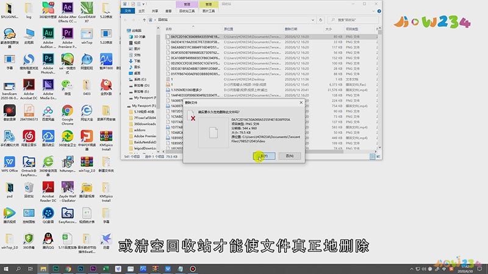Open the 百度网盘 desktop shortcut

pos(48,113)
